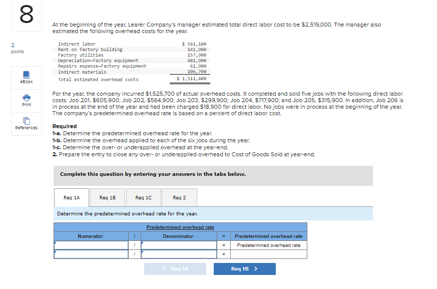Click the 'Required' heading
Viewport: 437px width, 289px height.
tap(65, 126)
